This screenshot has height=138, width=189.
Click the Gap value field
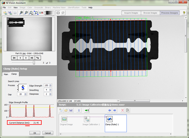coord(21,94)
